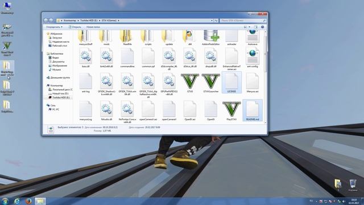Open Explorer help button

point(263,27)
